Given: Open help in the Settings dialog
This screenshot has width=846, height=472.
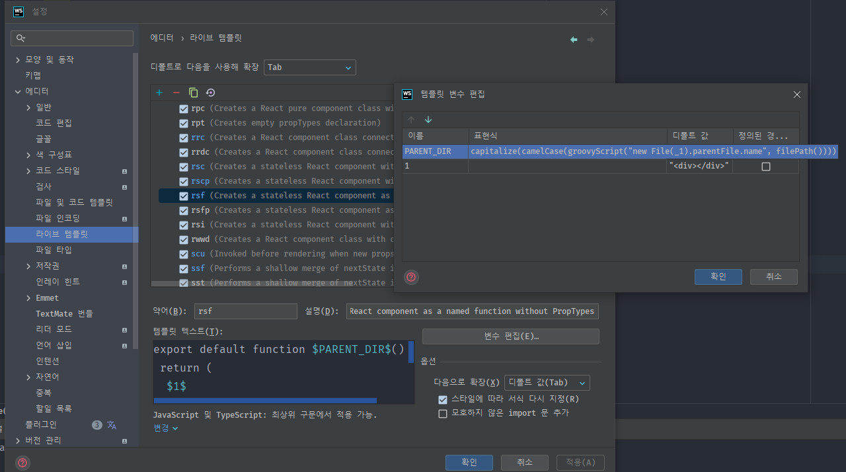Looking at the screenshot, I should pyautogui.click(x=22, y=463).
